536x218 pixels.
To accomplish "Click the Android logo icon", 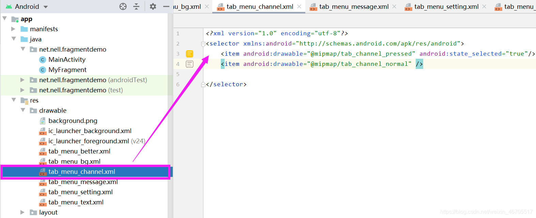I will point(9,6).
